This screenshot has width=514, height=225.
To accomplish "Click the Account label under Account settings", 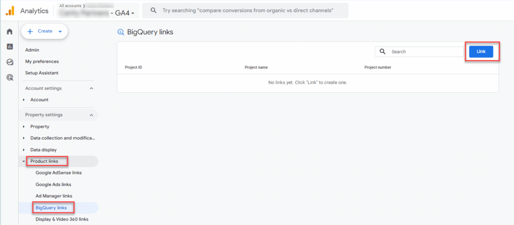I will tap(39, 100).
